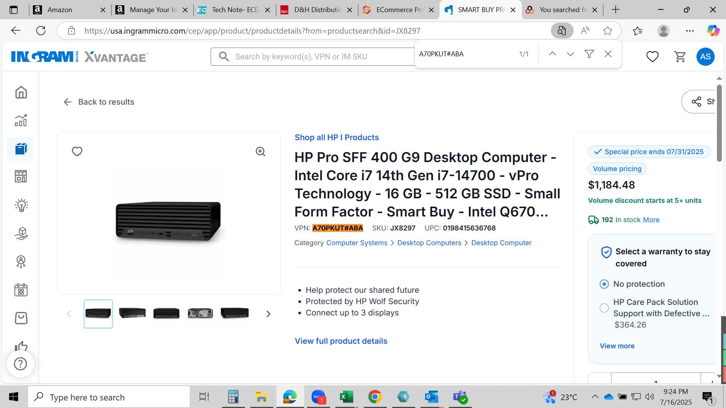Switch to the ECommerce Pro tab
The height and width of the screenshot is (408, 726).
399,10
